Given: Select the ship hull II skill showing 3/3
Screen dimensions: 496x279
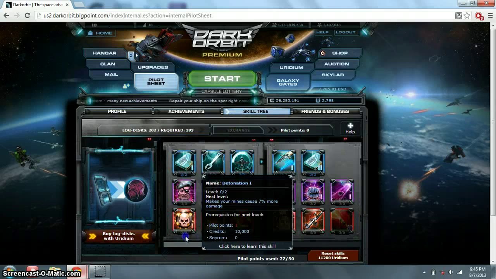Looking at the screenshot, I should (313, 163).
